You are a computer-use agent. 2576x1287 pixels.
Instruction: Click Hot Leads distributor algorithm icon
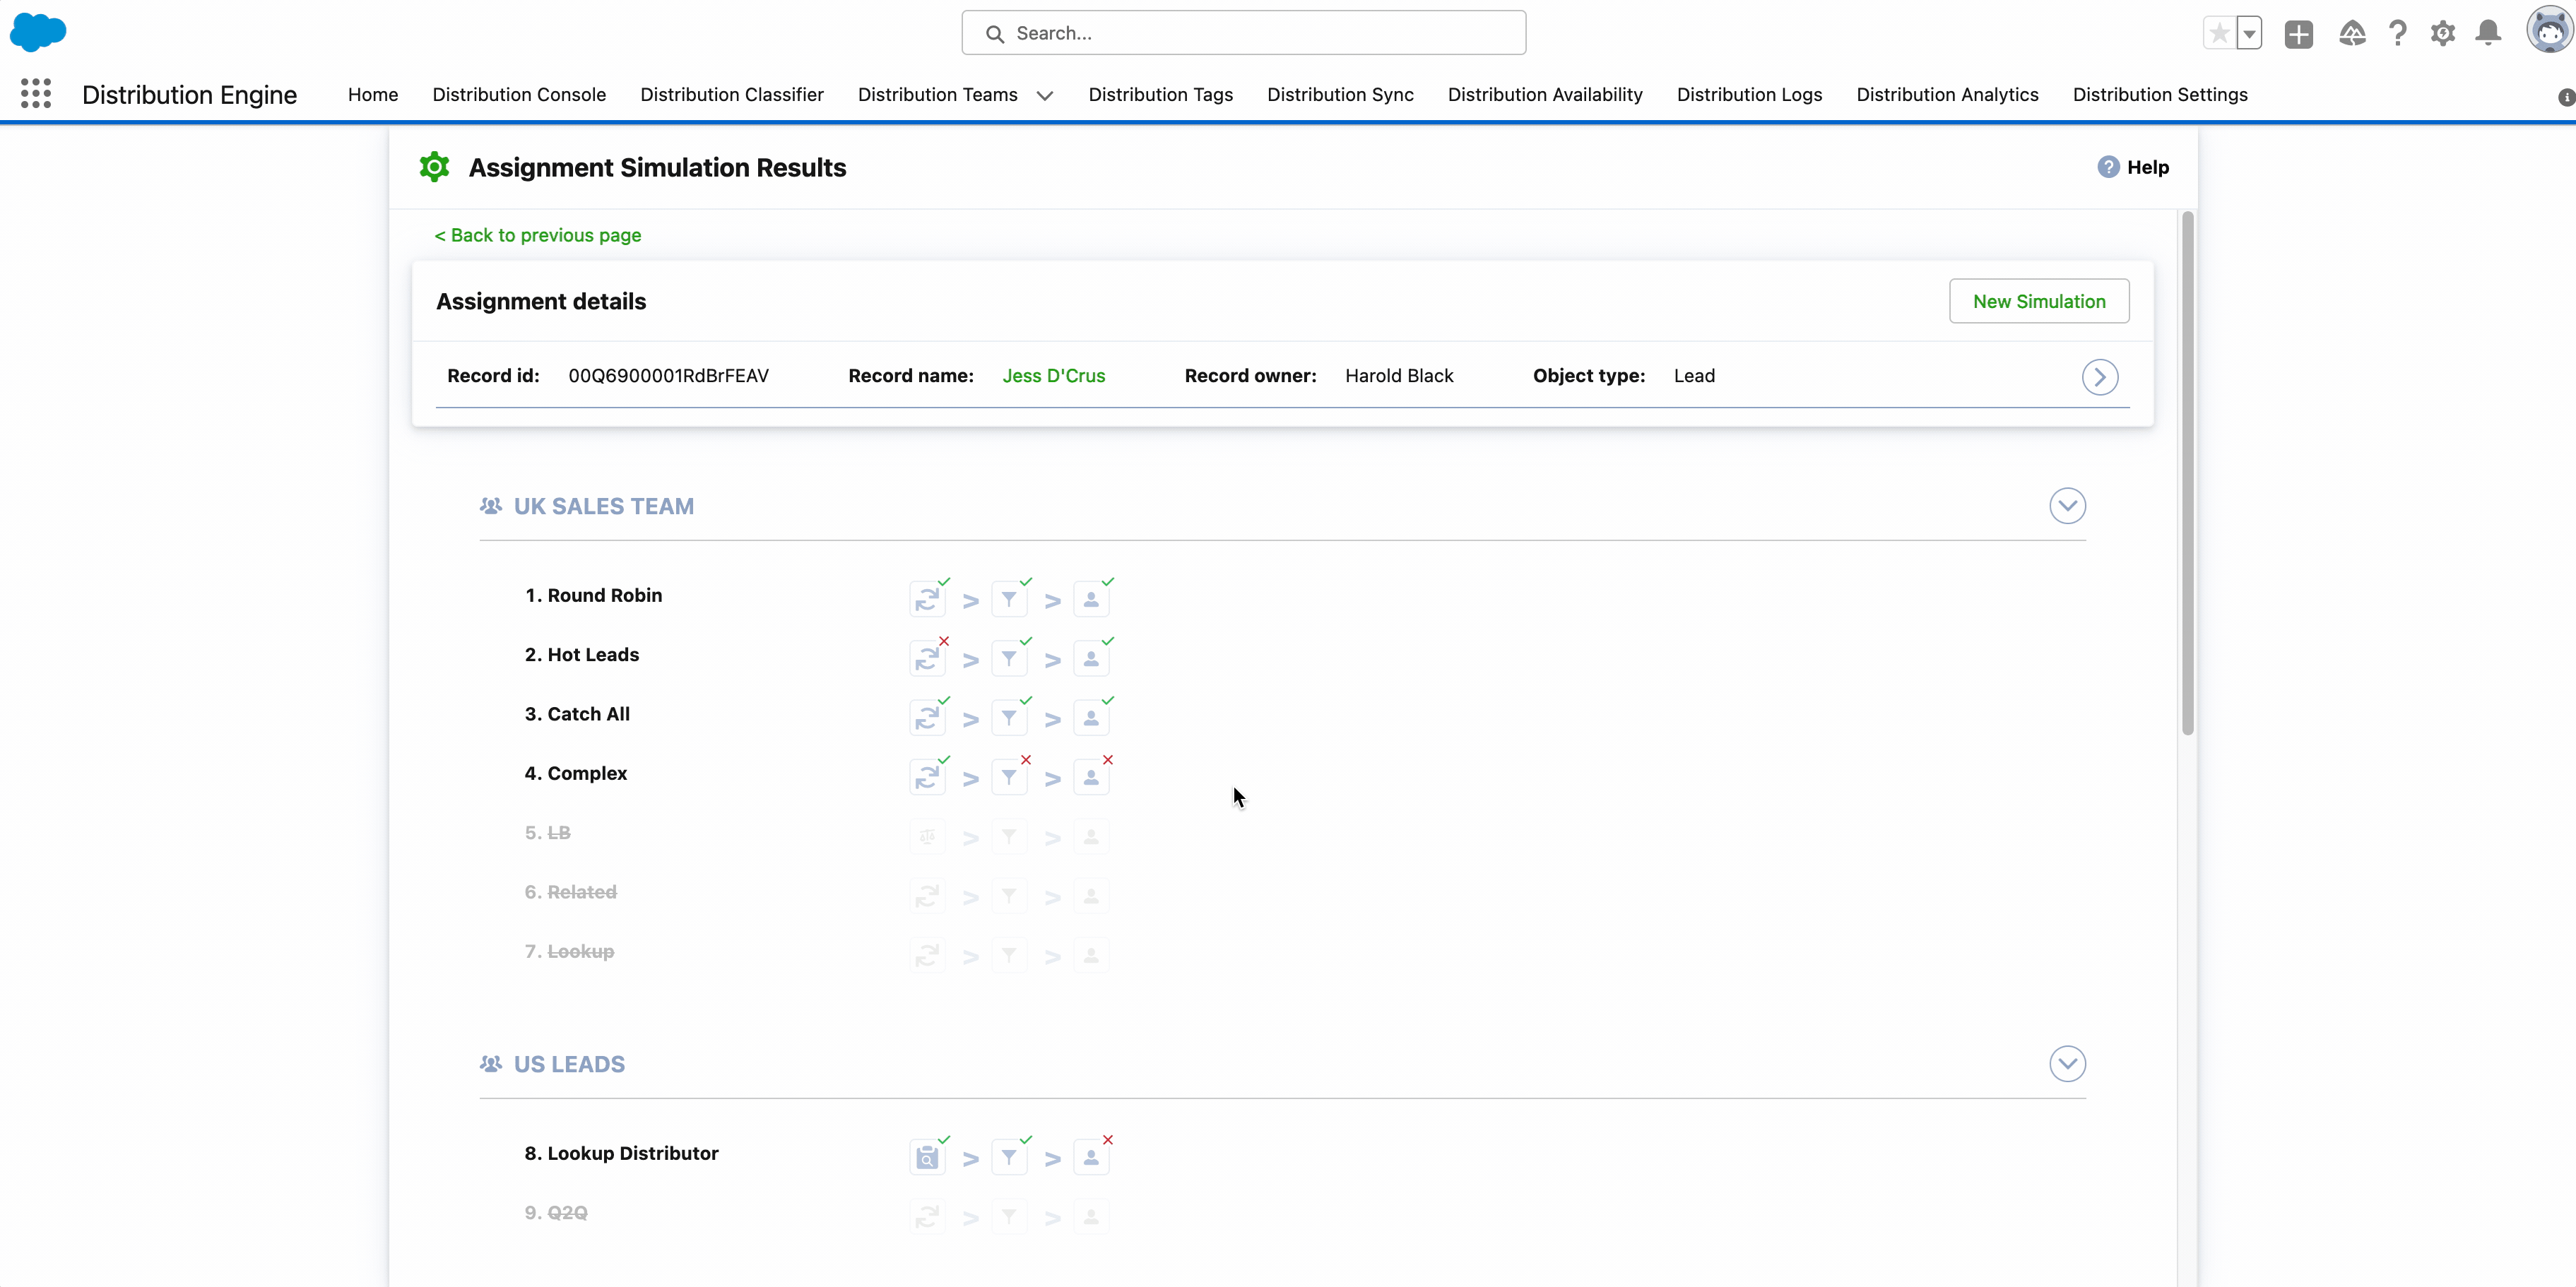tap(927, 658)
